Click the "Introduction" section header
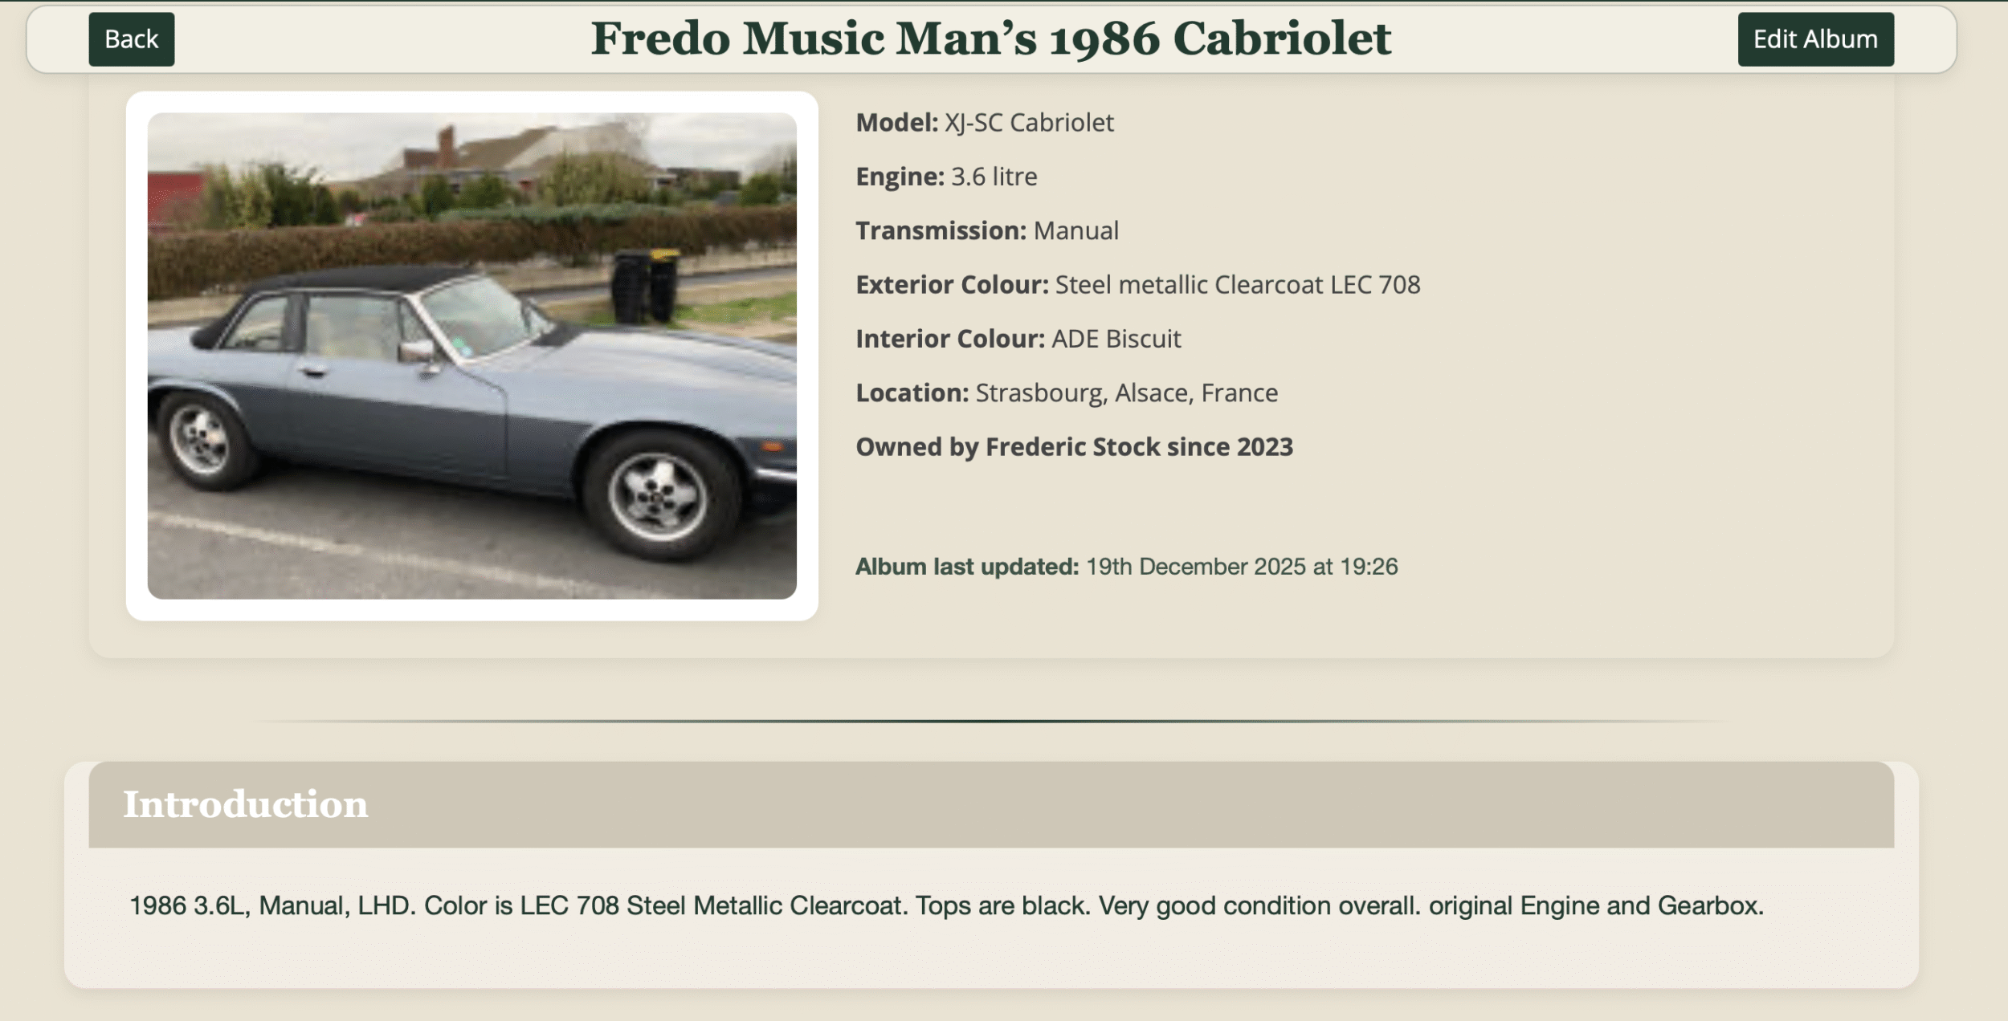Image resolution: width=2008 pixels, height=1021 pixels. [246, 804]
